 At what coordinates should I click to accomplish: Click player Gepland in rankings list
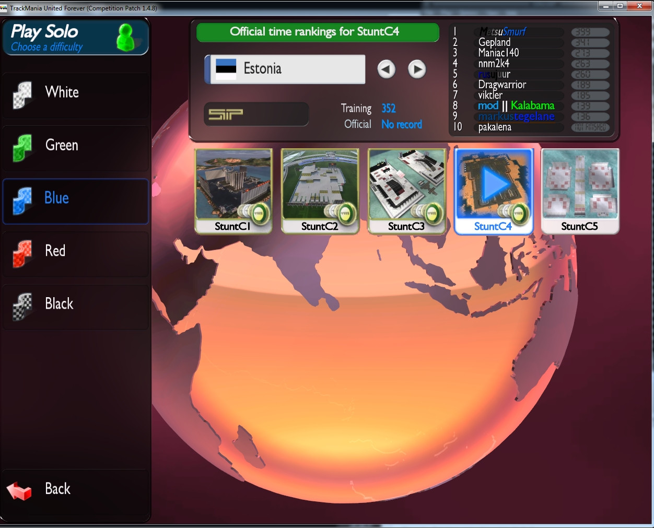494,42
